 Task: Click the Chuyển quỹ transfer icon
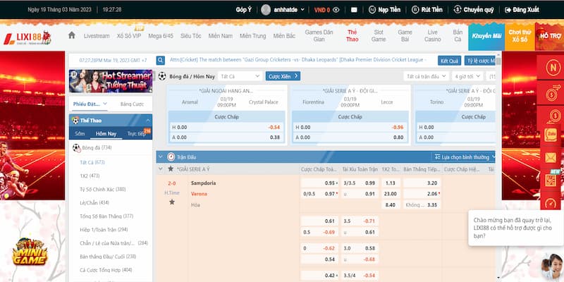click(457, 10)
